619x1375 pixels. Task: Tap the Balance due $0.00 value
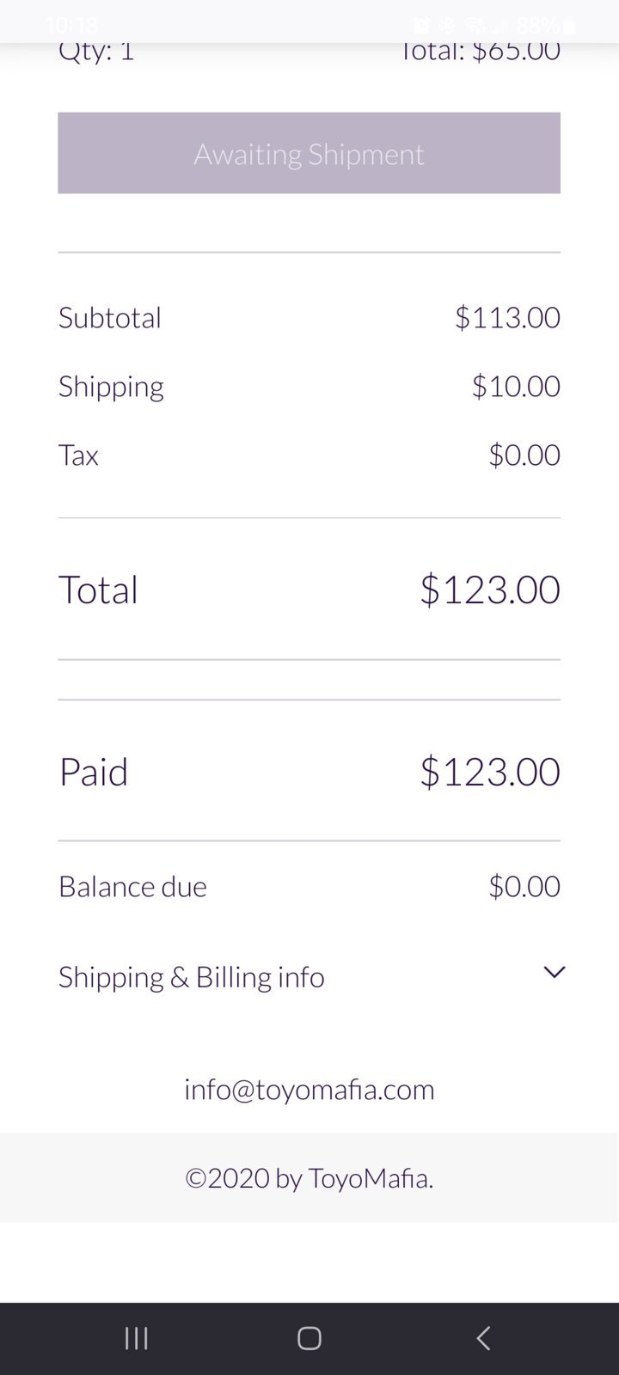coord(524,886)
